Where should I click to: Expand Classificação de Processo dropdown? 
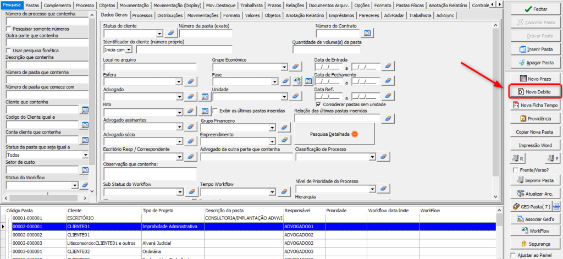(x=372, y=157)
